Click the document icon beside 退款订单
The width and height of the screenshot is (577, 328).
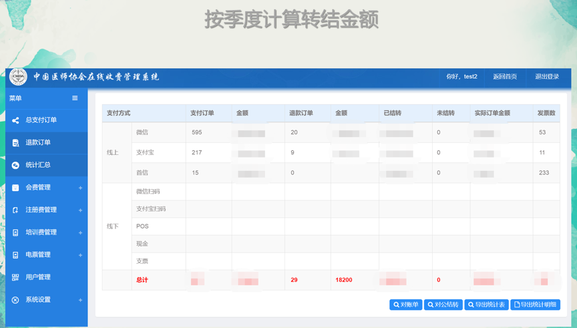15,143
